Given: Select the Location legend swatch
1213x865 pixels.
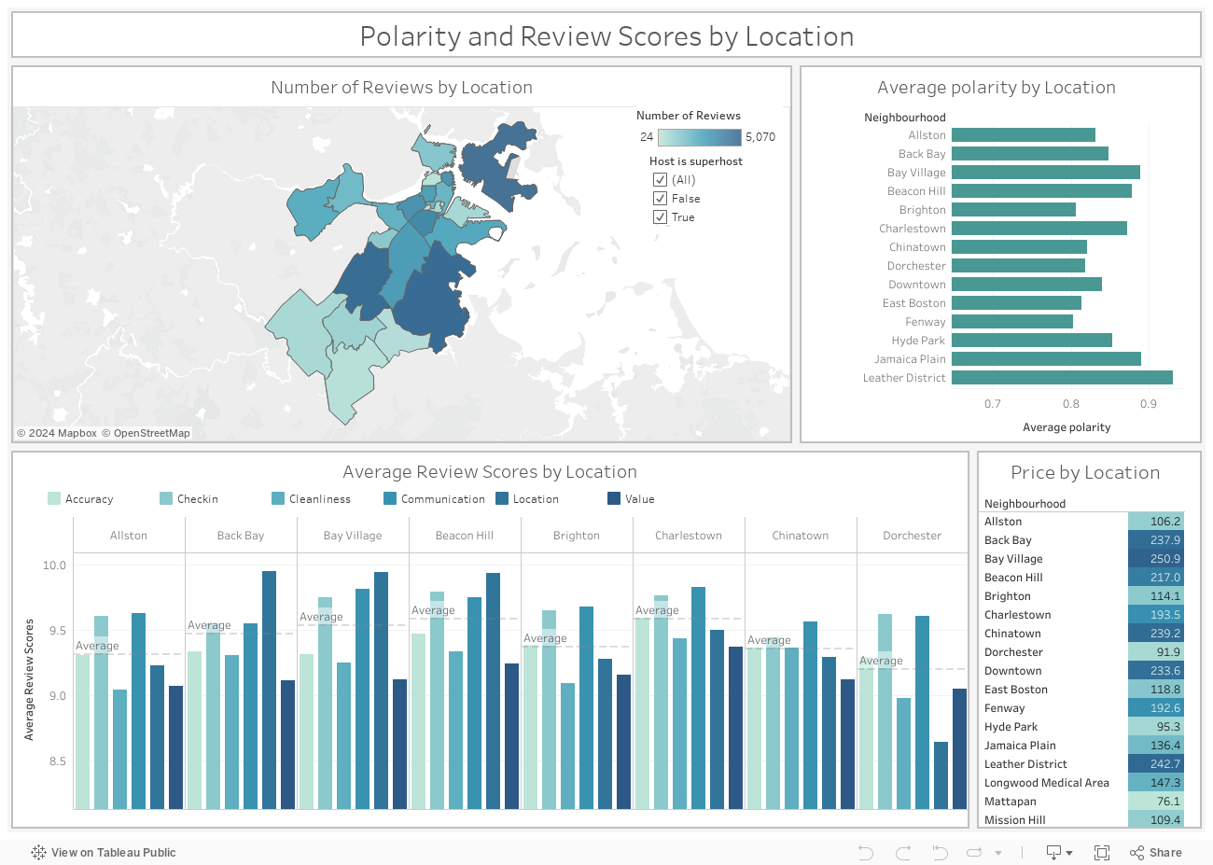Looking at the screenshot, I should click(502, 498).
